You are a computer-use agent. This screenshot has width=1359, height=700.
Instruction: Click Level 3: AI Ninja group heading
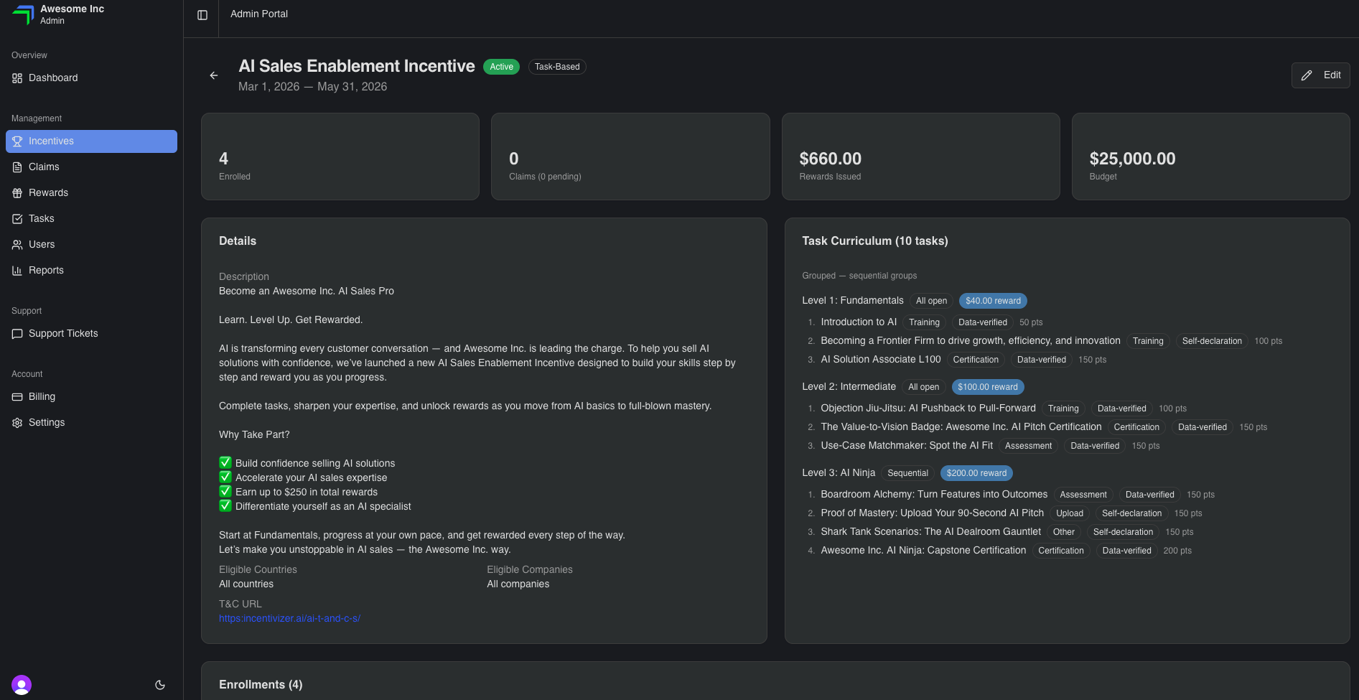click(x=839, y=473)
